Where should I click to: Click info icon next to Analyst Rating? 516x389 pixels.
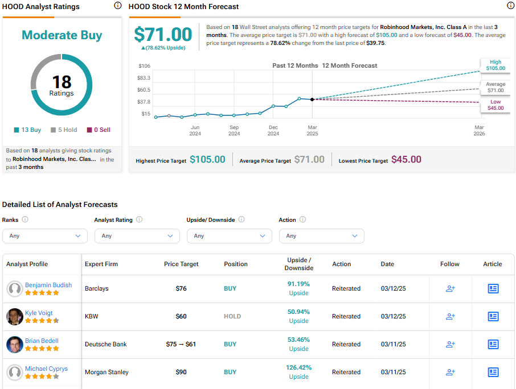pyautogui.click(x=140, y=220)
